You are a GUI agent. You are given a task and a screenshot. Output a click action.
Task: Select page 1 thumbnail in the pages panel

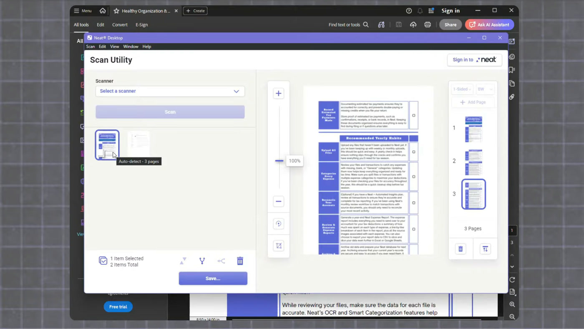point(473,129)
